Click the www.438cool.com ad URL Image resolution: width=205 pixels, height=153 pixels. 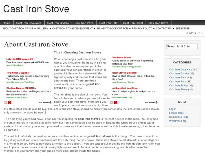click(x=15, y=65)
